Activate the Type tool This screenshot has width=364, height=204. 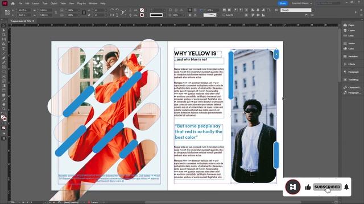tap(4, 49)
